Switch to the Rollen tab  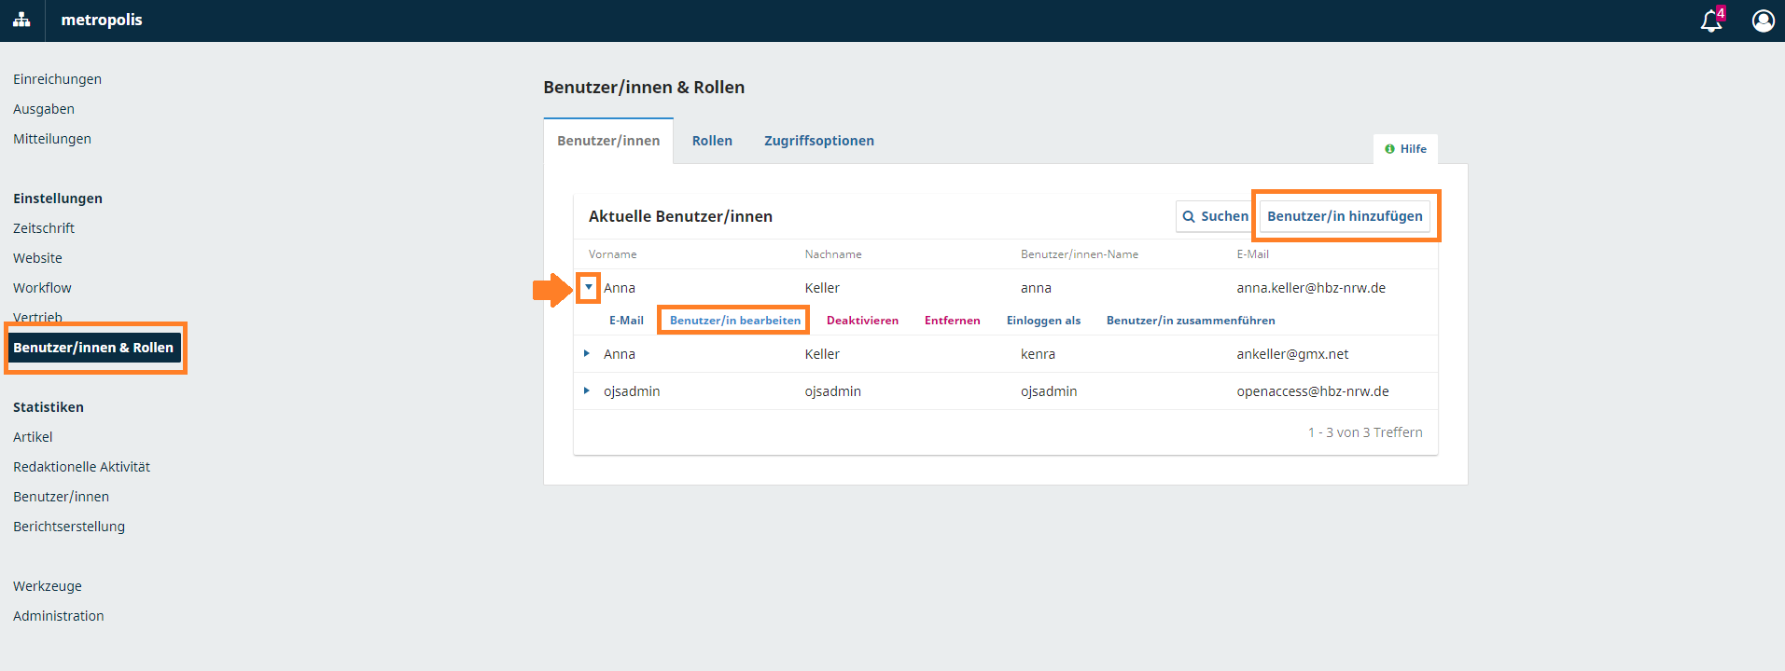[x=712, y=141]
